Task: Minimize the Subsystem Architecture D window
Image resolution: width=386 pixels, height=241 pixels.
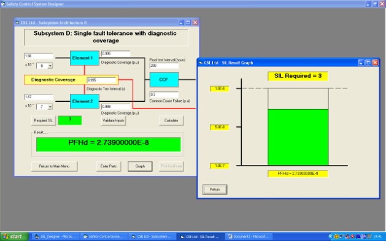Action: pyautogui.click(x=181, y=23)
